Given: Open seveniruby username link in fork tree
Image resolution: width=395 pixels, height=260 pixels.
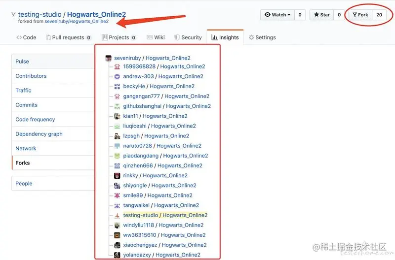Looking at the screenshot, I should (x=127, y=58).
